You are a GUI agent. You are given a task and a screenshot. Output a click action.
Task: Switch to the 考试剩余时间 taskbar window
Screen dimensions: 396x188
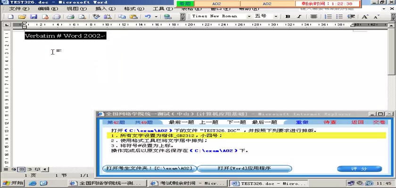(188, 183)
